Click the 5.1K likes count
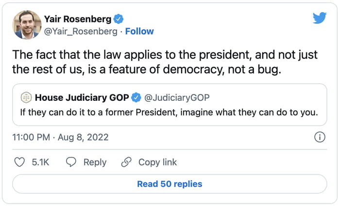340x207 pixels. pos(41,162)
